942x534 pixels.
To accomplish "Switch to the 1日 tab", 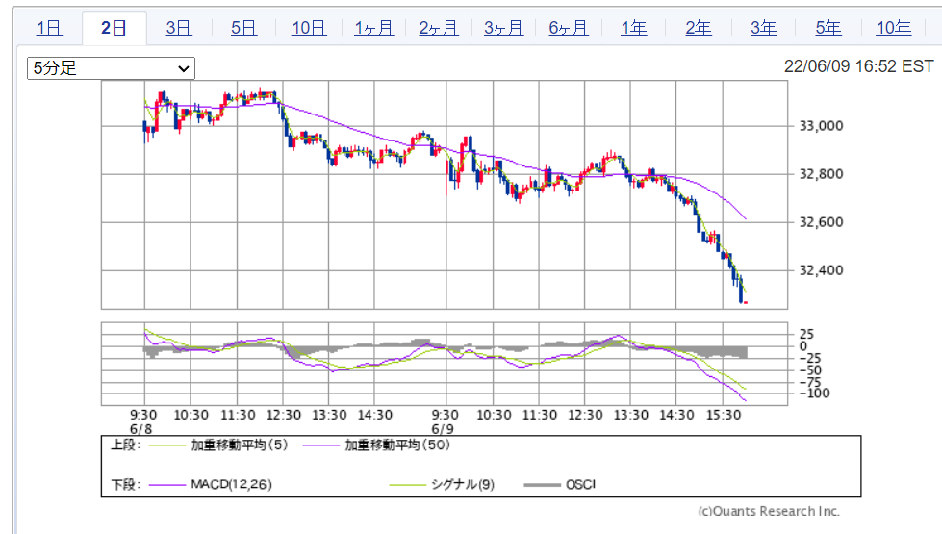I will point(49,28).
